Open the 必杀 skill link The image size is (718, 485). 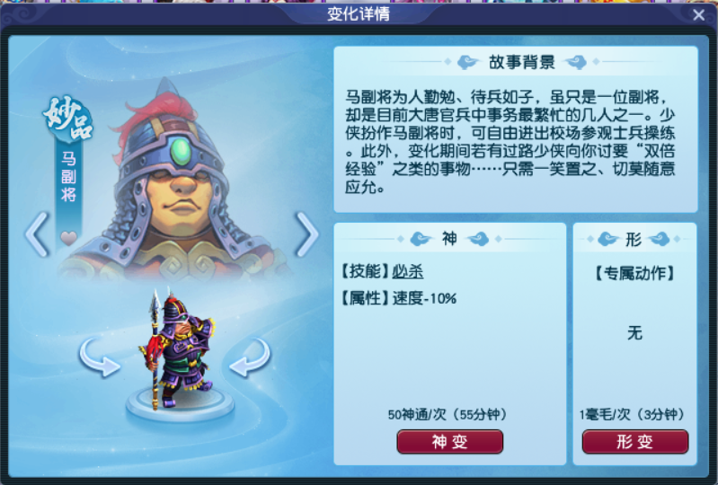coord(408,271)
